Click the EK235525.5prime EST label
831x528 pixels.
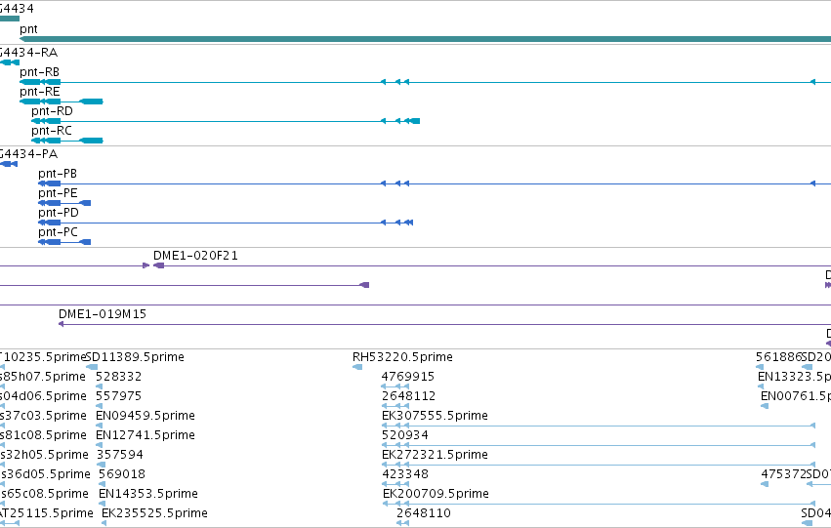pos(154,513)
